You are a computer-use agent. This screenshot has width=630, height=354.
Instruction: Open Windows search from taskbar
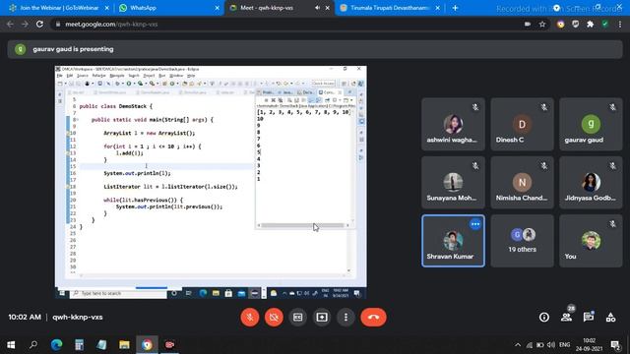pyautogui.click(x=33, y=344)
